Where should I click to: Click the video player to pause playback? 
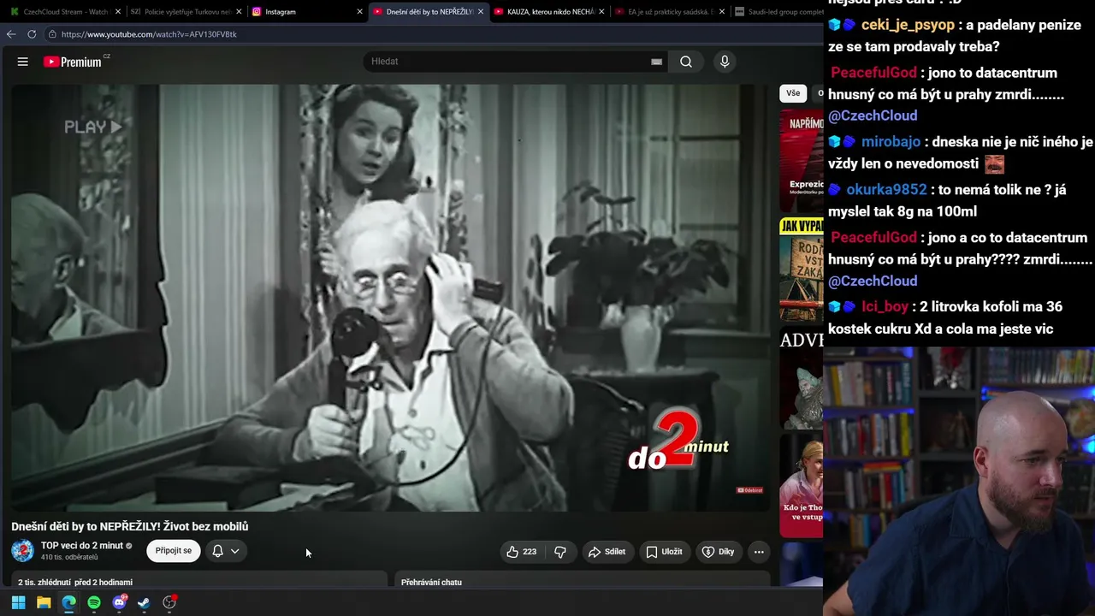(x=390, y=298)
